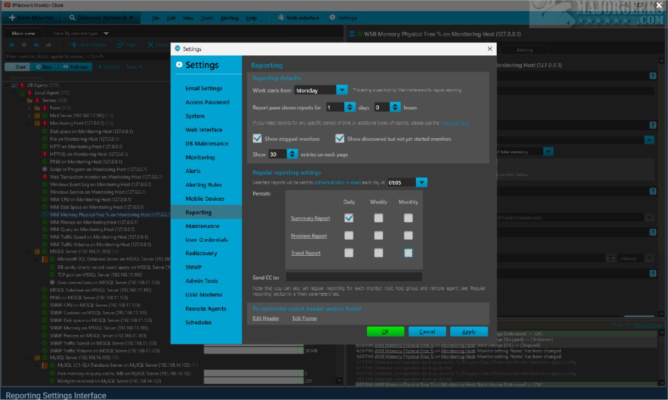Click the redo arrow icon
668x400 pixels.
coord(49,45)
